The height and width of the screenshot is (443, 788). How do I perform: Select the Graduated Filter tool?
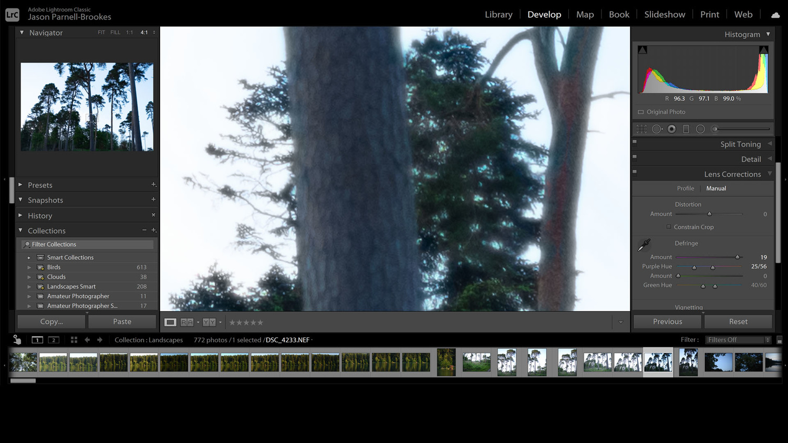(686, 129)
